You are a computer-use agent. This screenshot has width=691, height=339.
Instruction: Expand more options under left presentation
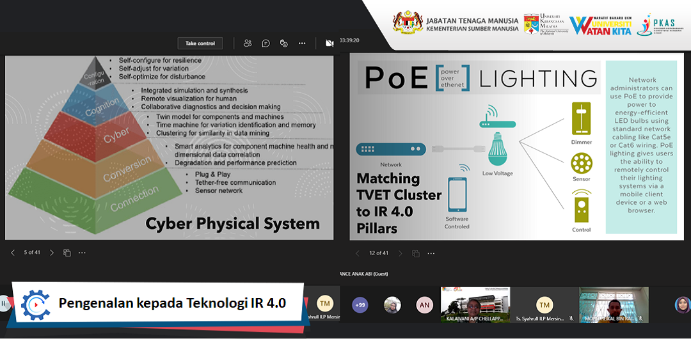[82, 253]
